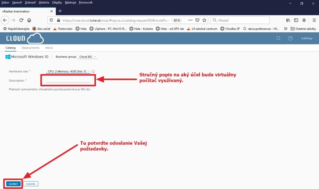Image resolution: width=319 pixels, height=189 pixels.
Task: Open the Business group Cloud BG dropdown
Action: coord(88,57)
